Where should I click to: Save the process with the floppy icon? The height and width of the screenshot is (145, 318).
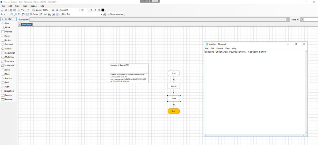pyautogui.click(x=2, y=10)
